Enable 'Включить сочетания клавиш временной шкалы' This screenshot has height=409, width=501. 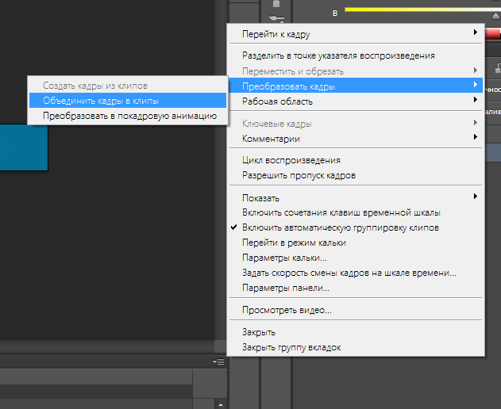(x=356, y=212)
